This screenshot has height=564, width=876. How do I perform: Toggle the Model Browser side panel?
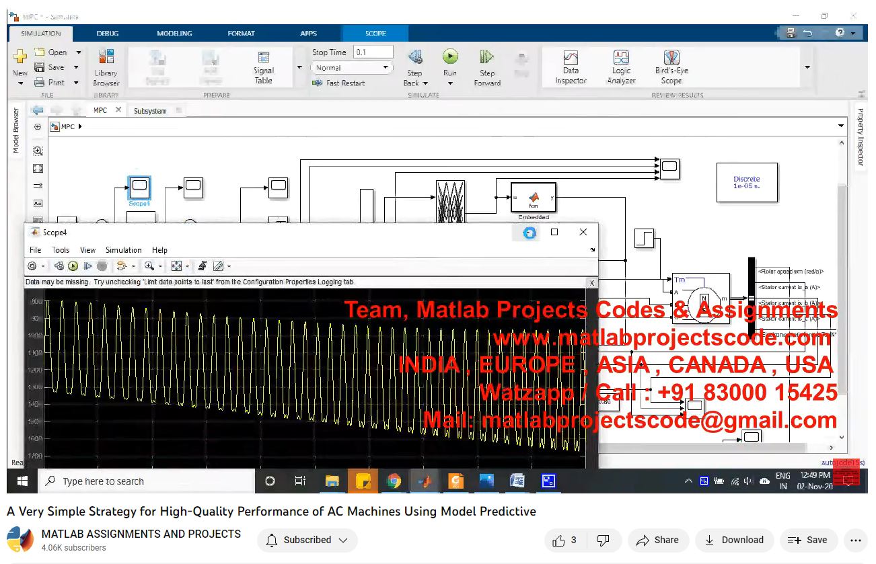point(16,130)
